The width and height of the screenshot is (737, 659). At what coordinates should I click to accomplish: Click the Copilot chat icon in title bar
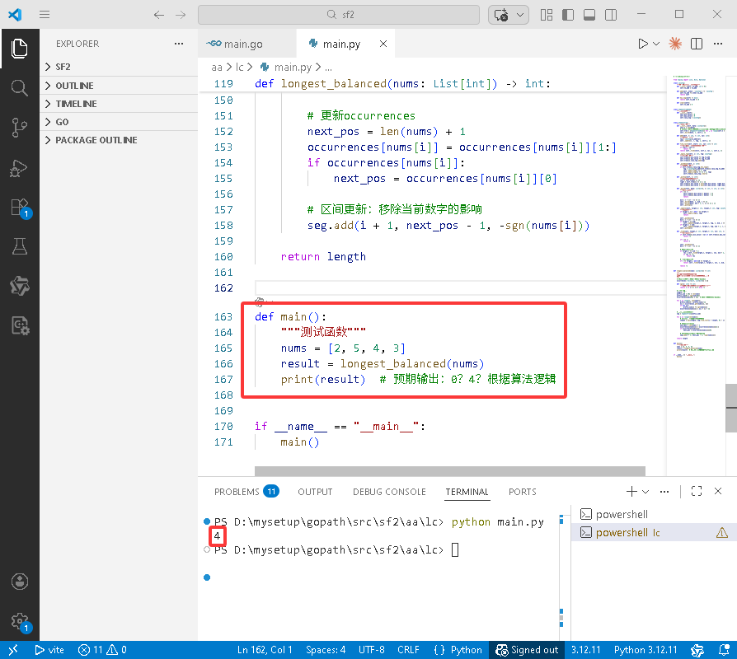tap(501, 15)
